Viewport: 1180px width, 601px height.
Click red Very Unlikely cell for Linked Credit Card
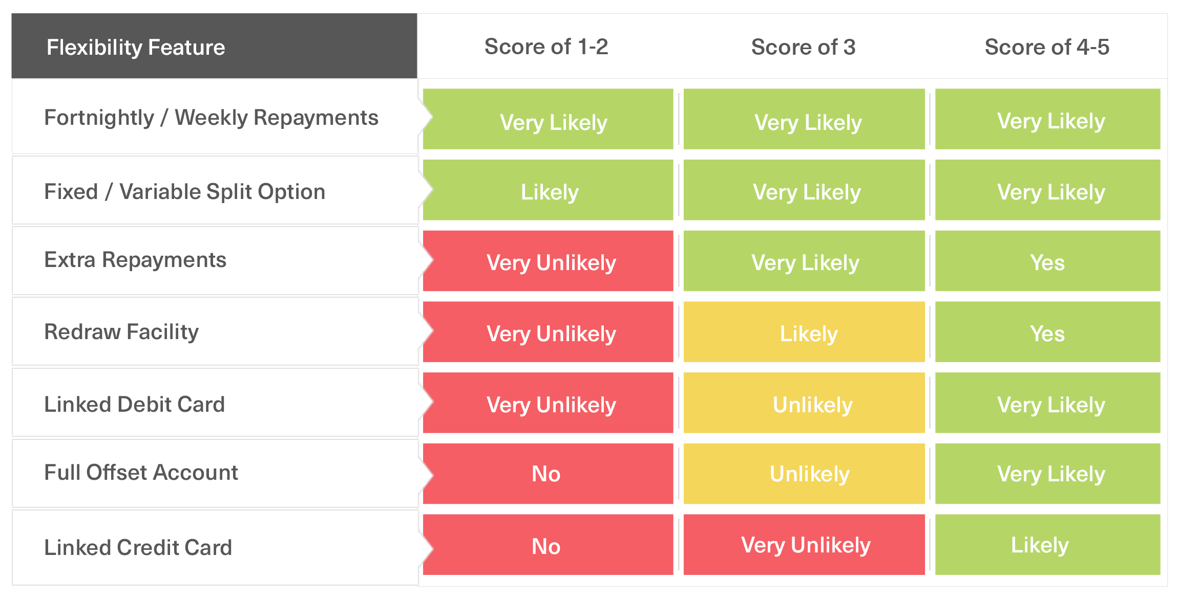pyautogui.click(x=804, y=545)
